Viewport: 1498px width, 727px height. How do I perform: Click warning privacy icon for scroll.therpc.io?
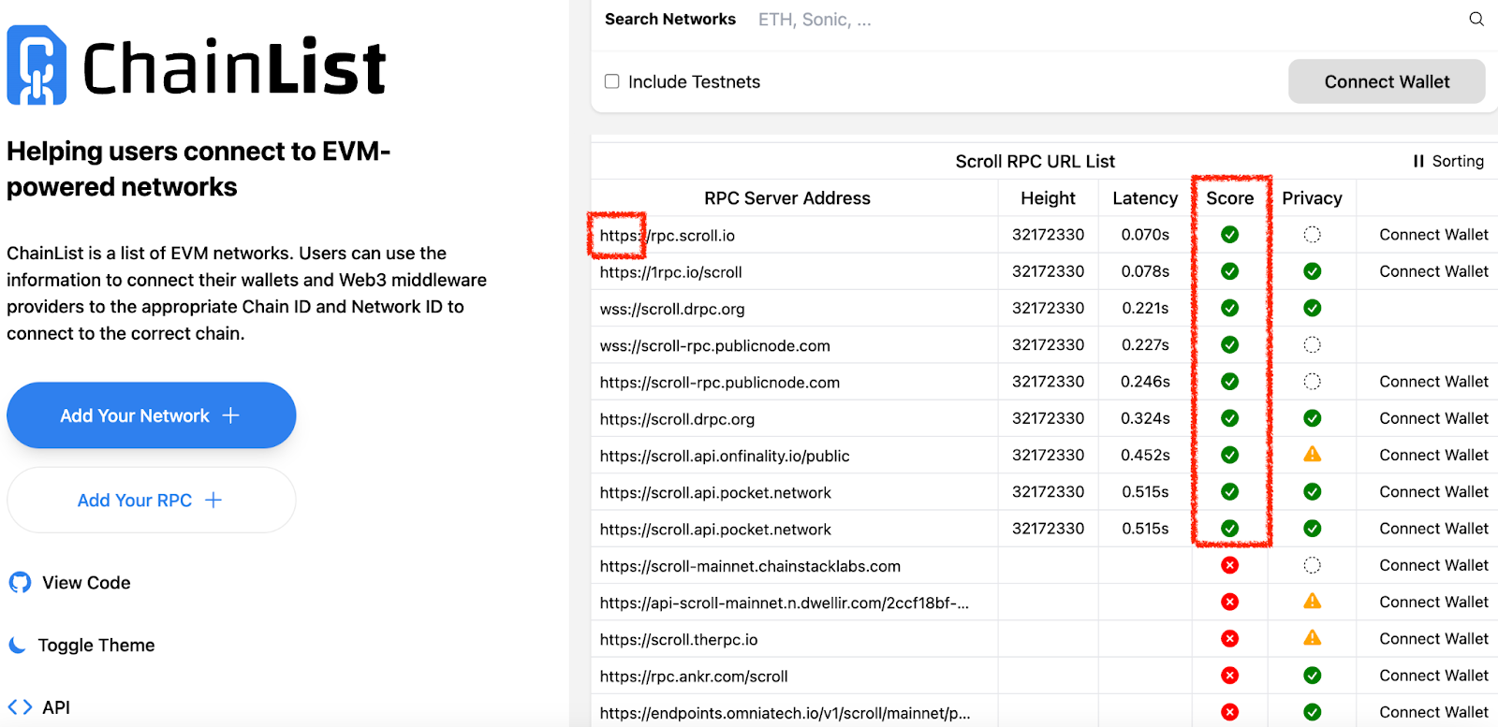1313,638
